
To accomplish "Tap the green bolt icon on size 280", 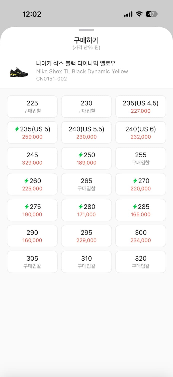I will [80, 207].
